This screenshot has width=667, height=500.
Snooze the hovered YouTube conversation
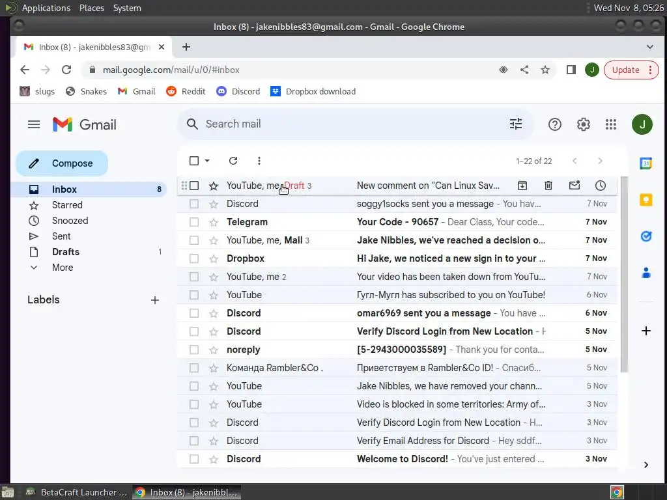[600, 186]
